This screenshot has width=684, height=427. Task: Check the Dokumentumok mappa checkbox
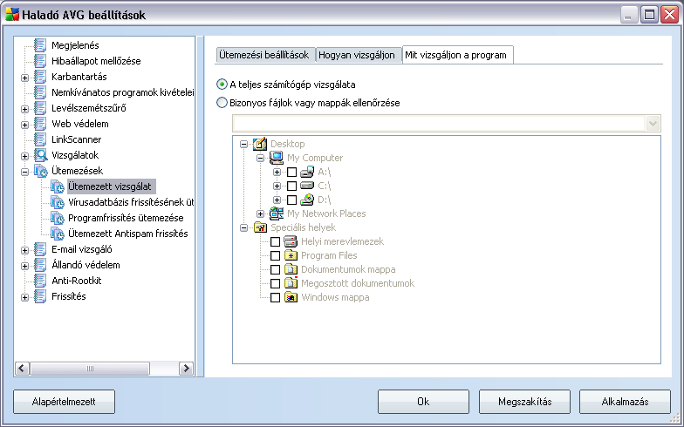point(276,269)
